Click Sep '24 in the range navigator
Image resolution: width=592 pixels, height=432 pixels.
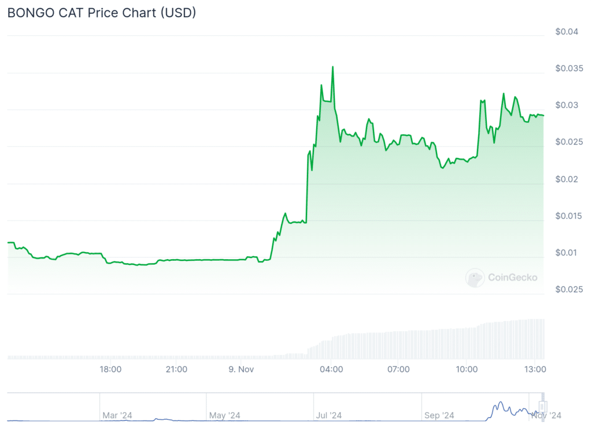(x=439, y=415)
